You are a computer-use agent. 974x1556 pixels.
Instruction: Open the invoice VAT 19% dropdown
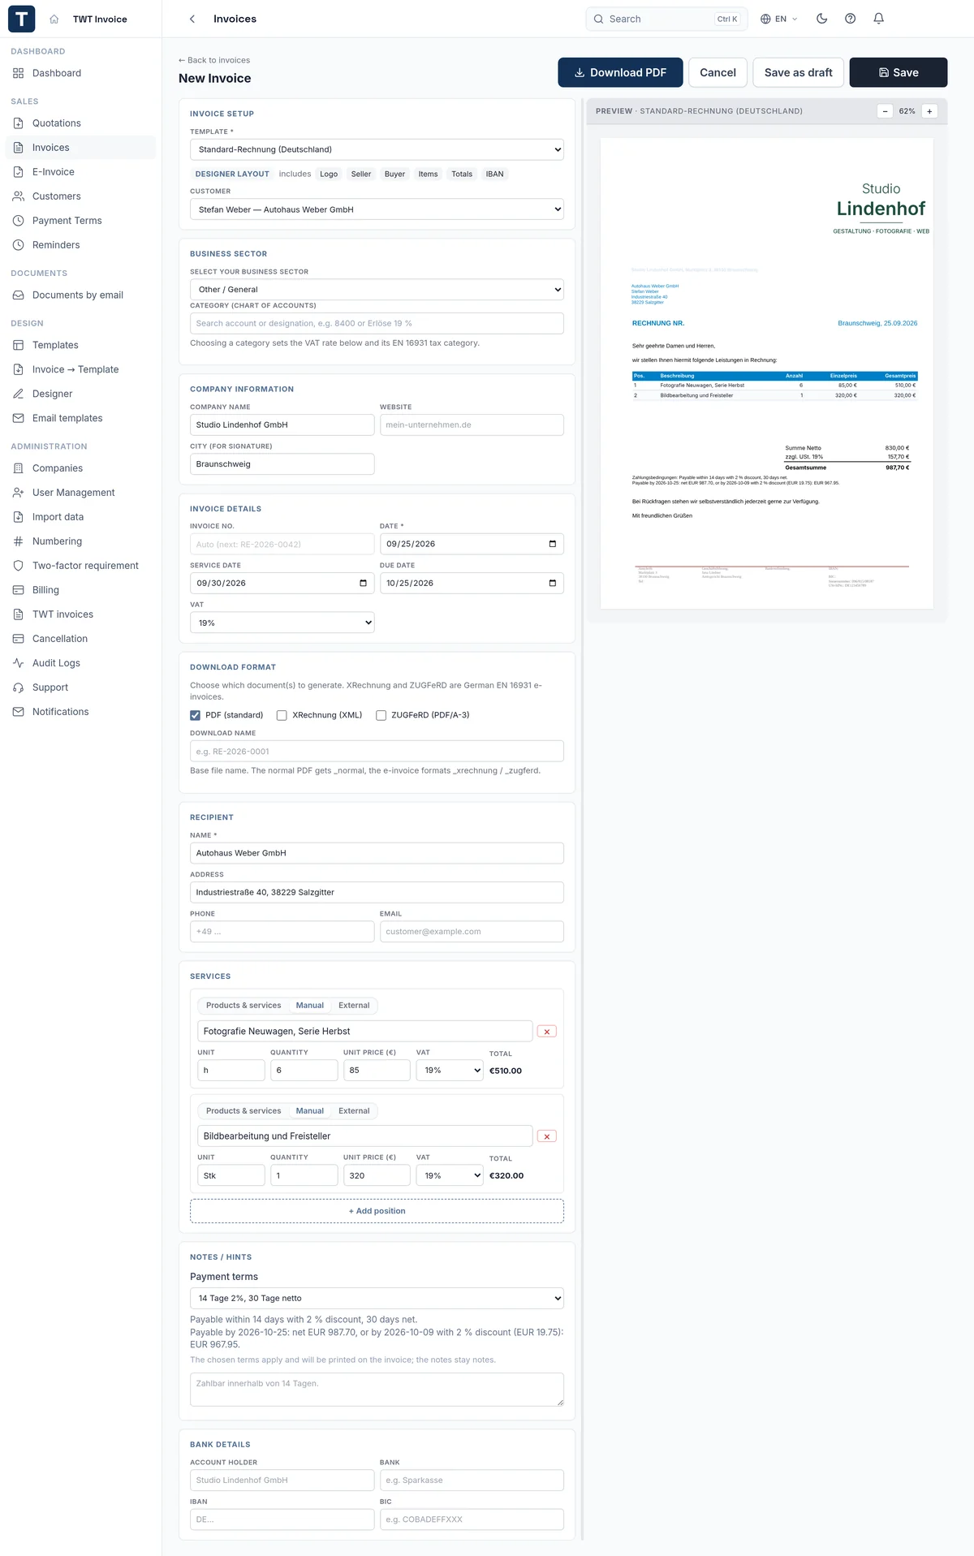pyautogui.click(x=282, y=623)
